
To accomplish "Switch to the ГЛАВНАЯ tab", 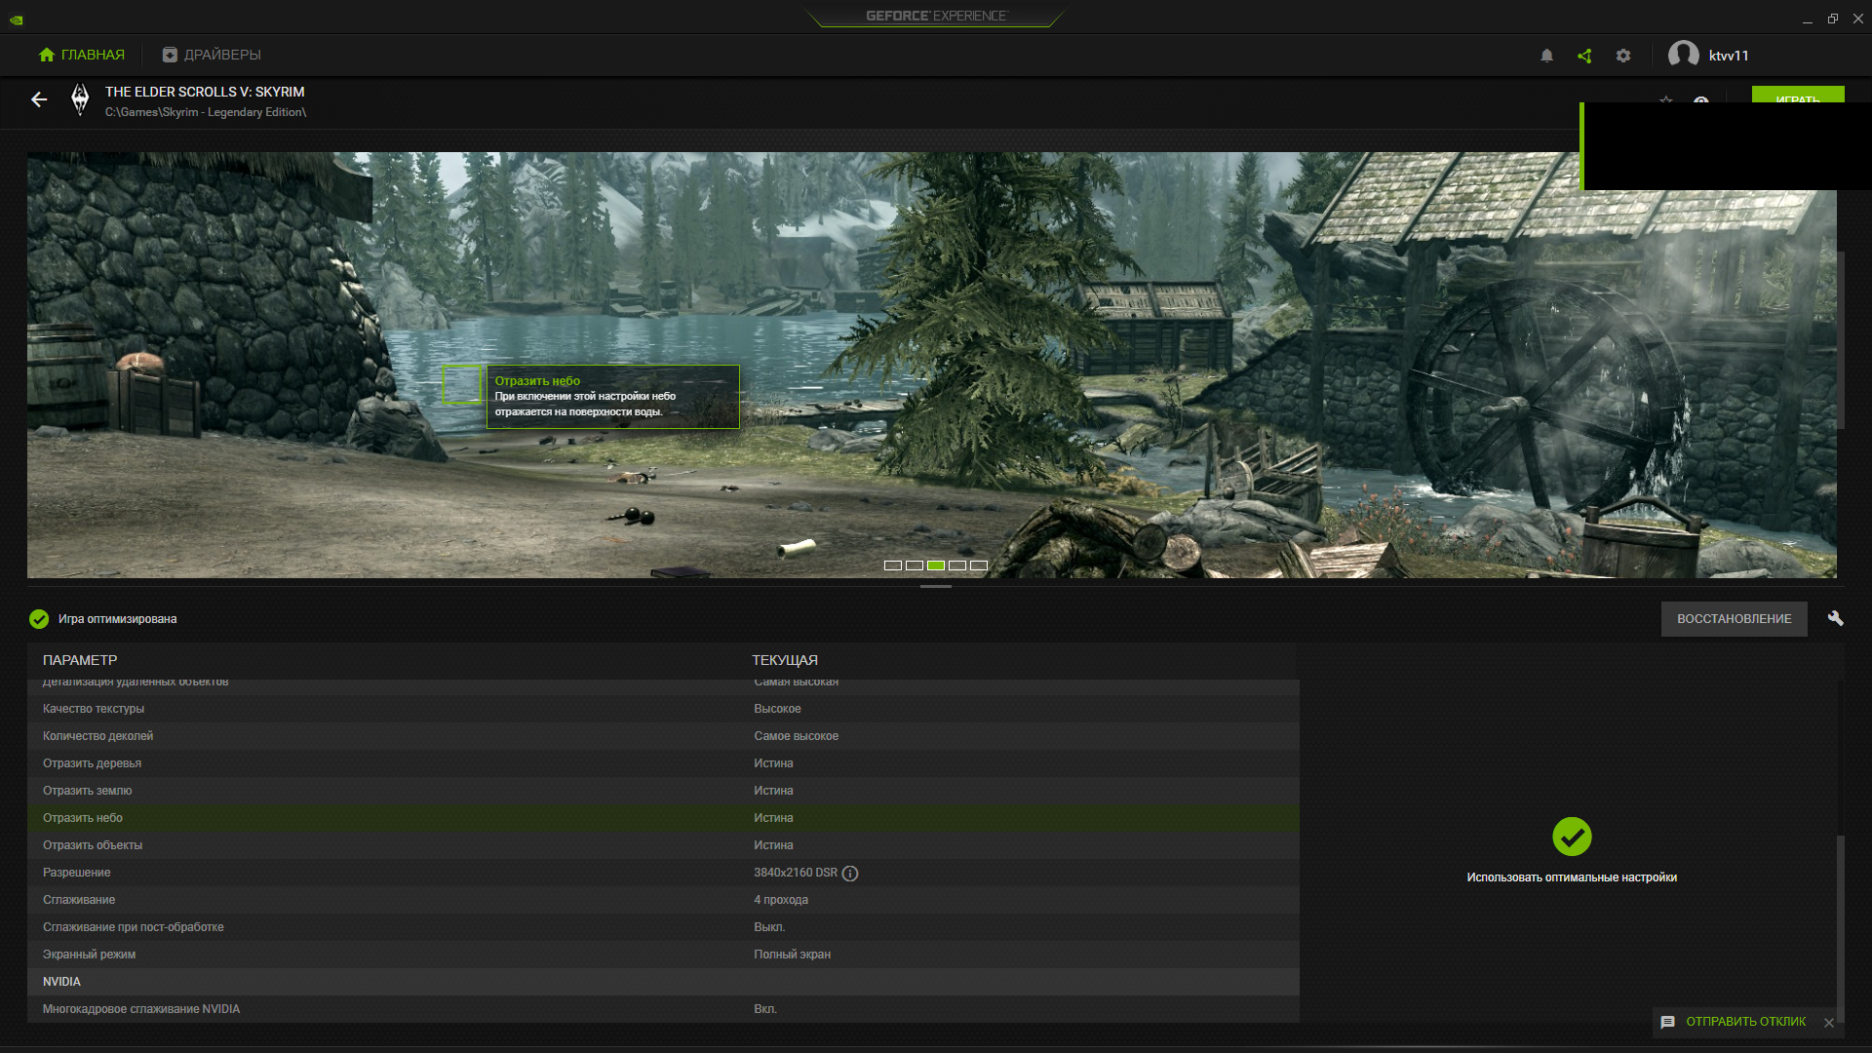I will [x=82, y=55].
